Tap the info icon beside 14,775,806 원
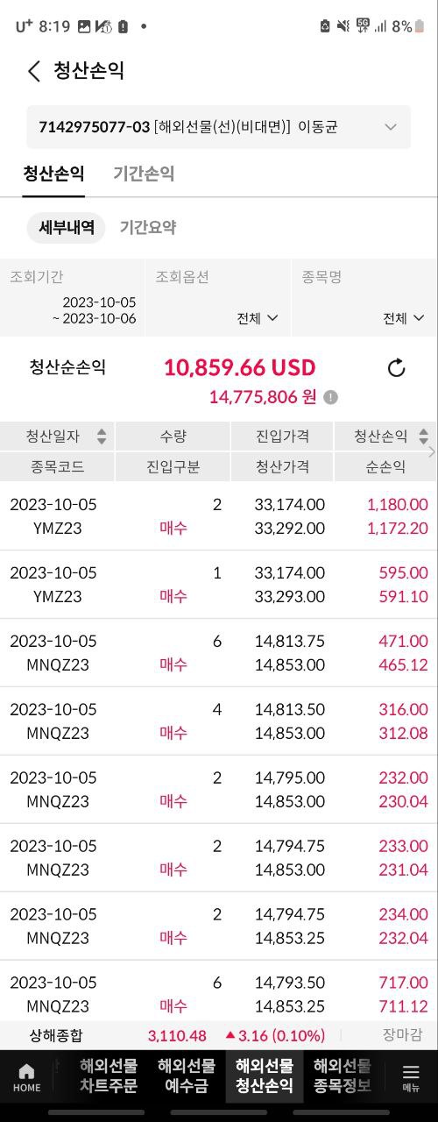Screen dimensions: 438x1122 click(x=330, y=397)
